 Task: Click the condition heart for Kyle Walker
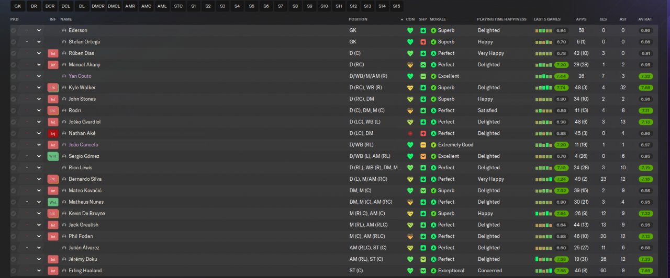point(410,88)
